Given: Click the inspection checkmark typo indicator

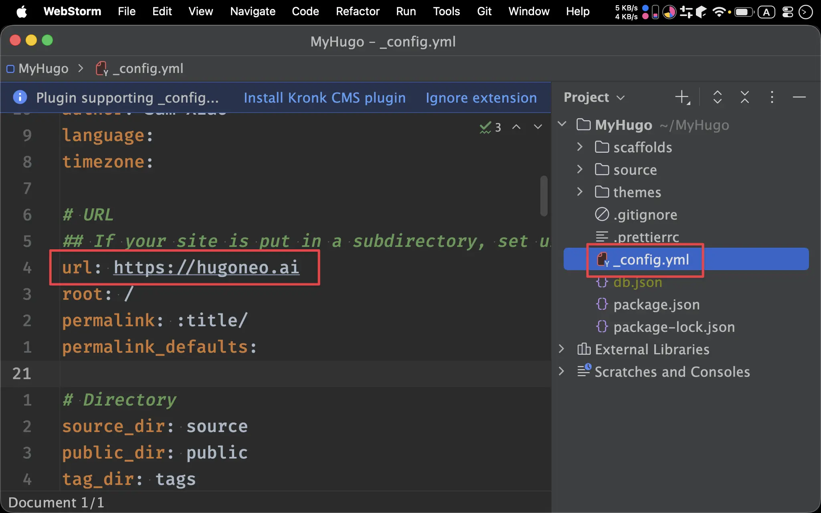Looking at the screenshot, I should [x=490, y=127].
